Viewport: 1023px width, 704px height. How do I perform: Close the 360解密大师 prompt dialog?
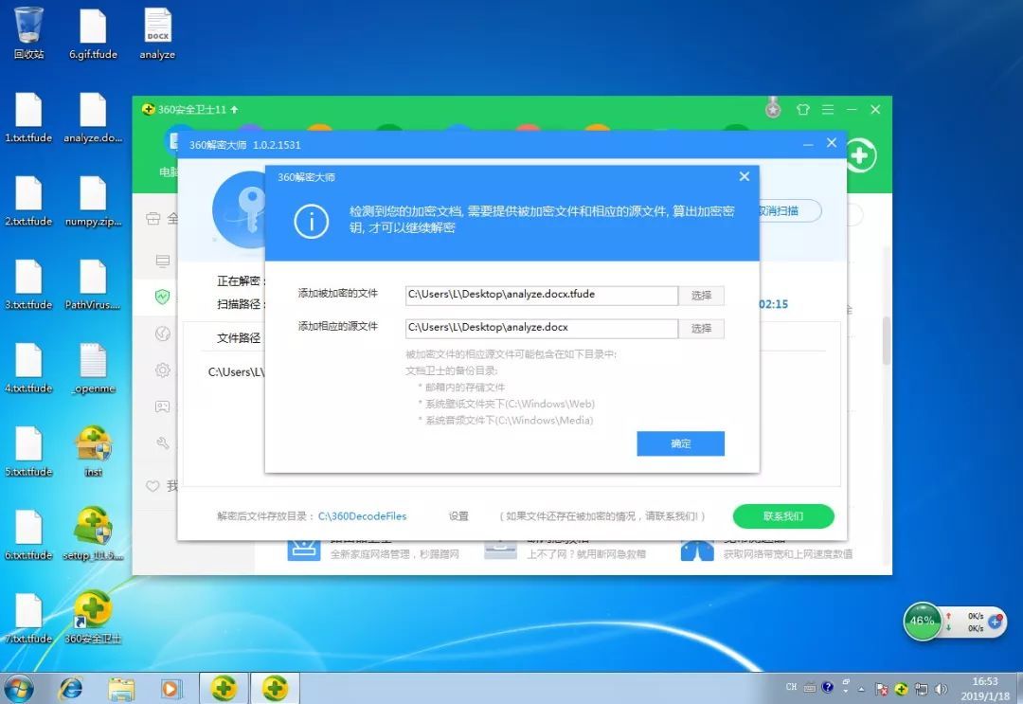coord(745,177)
